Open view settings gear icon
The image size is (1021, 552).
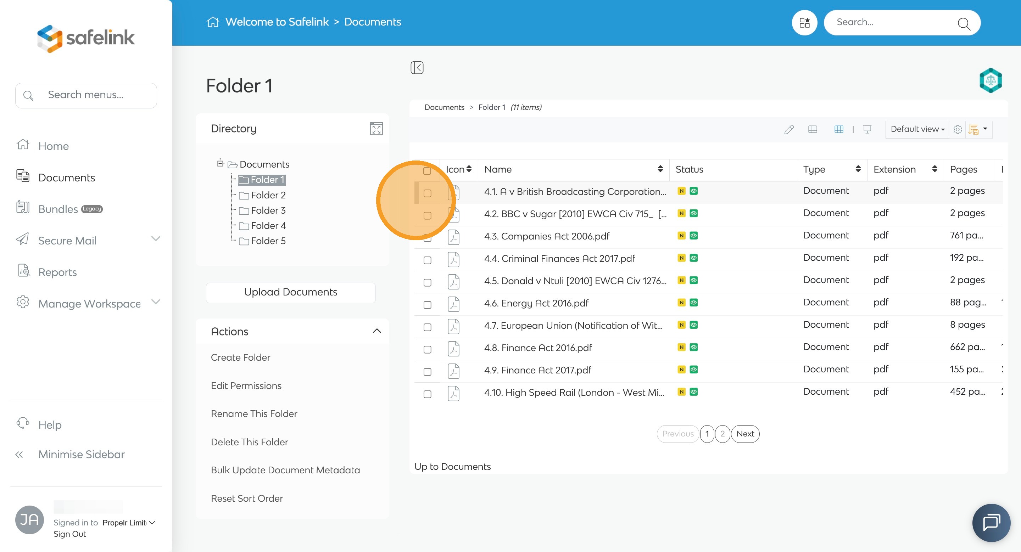(958, 129)
